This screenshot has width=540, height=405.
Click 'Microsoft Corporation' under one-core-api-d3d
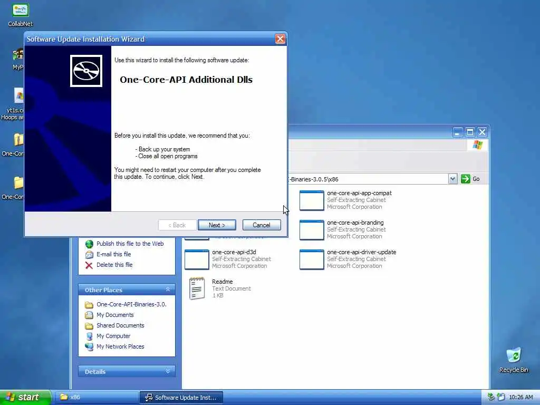click(239, 266)
